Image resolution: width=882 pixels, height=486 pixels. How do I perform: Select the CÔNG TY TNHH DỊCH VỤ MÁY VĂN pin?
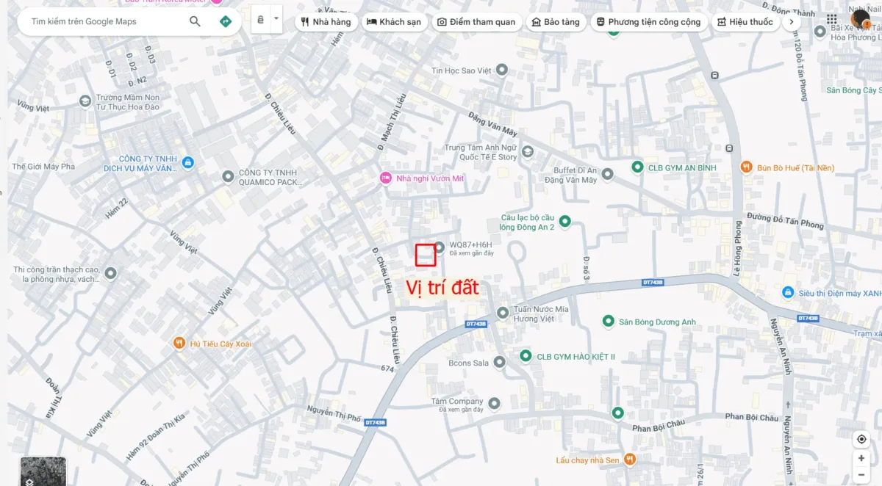(187, 162)
